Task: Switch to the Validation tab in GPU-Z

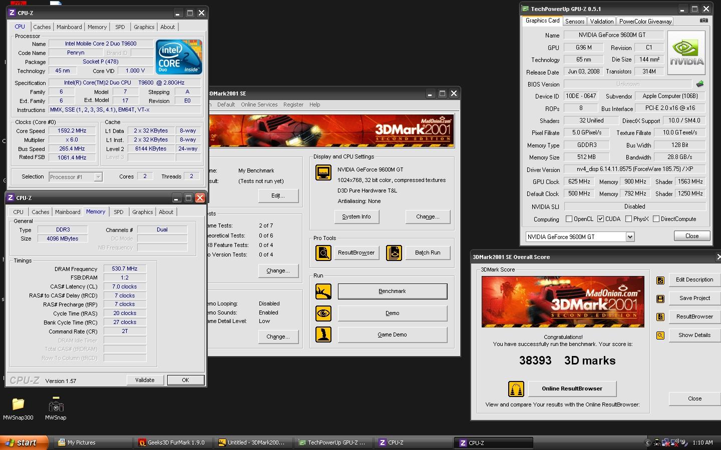Action: point(602,21)
